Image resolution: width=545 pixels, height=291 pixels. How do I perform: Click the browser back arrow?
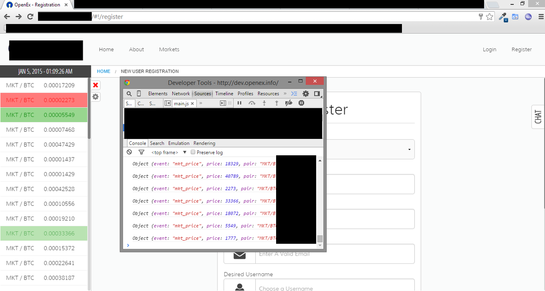pyautogui.click(x=7, y=17)
